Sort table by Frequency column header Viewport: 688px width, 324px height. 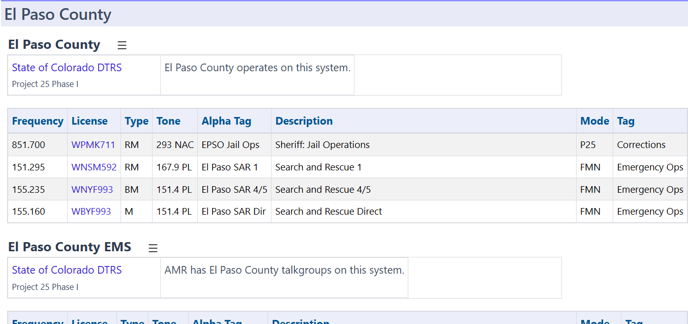(38, 121)
